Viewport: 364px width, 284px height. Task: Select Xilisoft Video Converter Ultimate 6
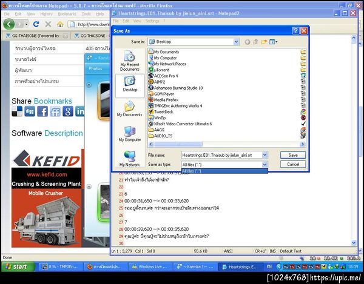[x=180, y=124]
